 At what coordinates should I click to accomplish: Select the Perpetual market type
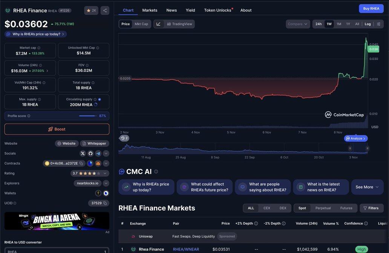tap(323, 208)
